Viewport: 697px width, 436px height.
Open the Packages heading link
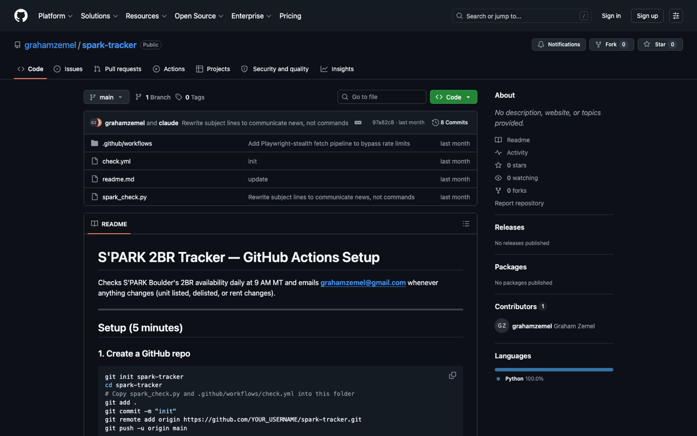511,267
